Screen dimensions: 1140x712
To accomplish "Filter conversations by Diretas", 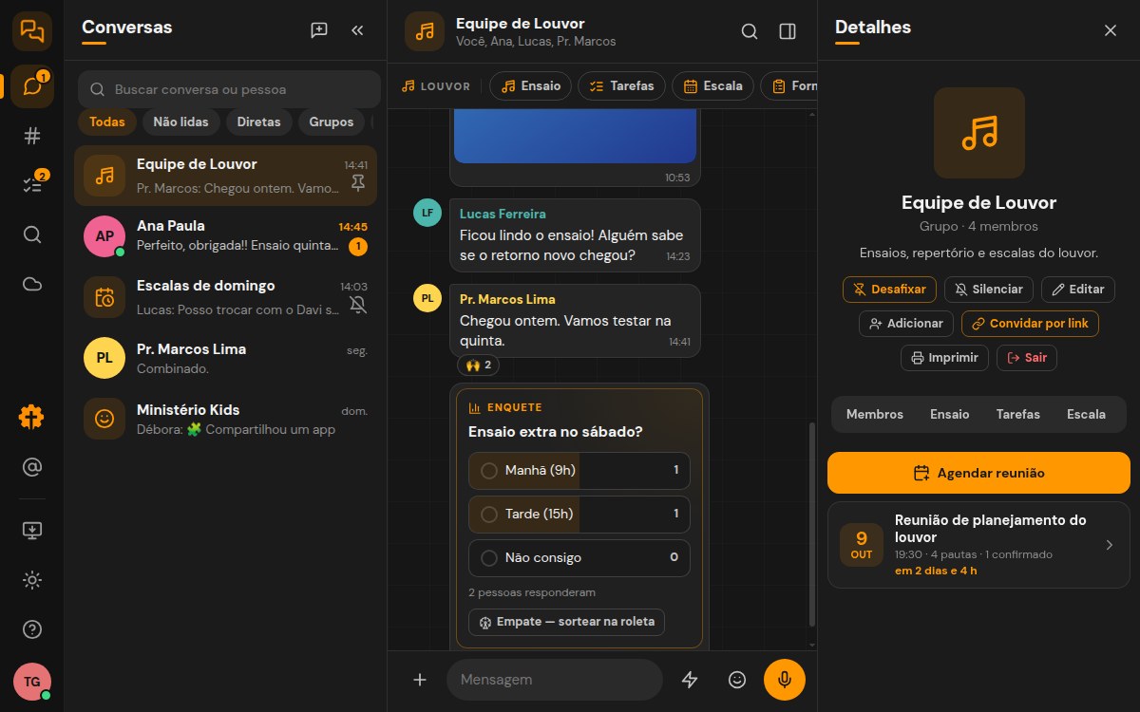I will 258,122.
